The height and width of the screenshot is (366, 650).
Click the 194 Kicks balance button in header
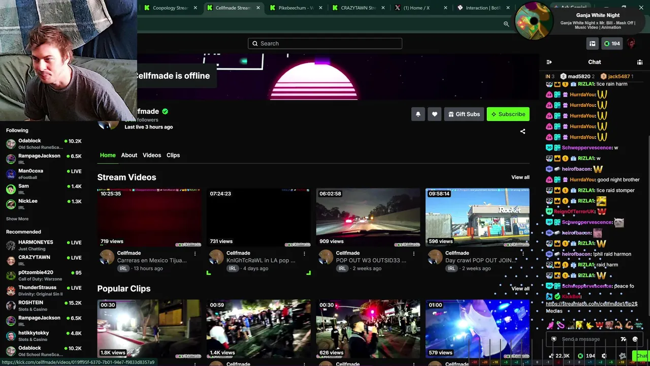612,44
